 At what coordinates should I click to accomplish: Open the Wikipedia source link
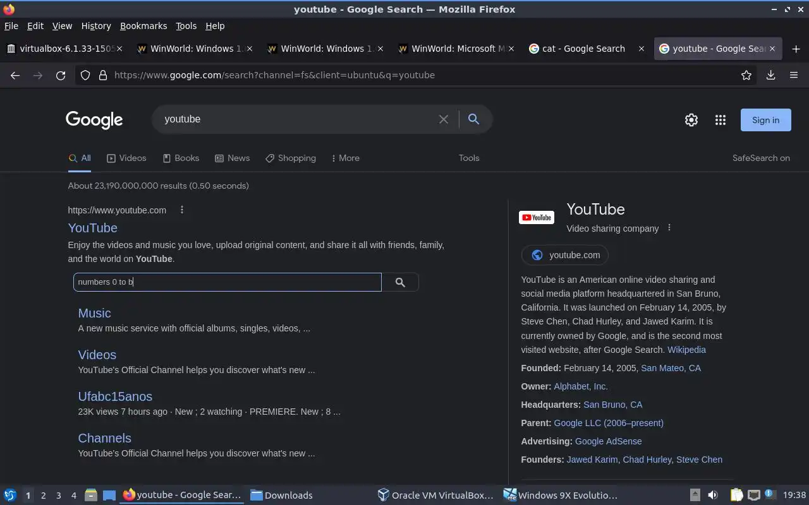click(x=686, y=350)
